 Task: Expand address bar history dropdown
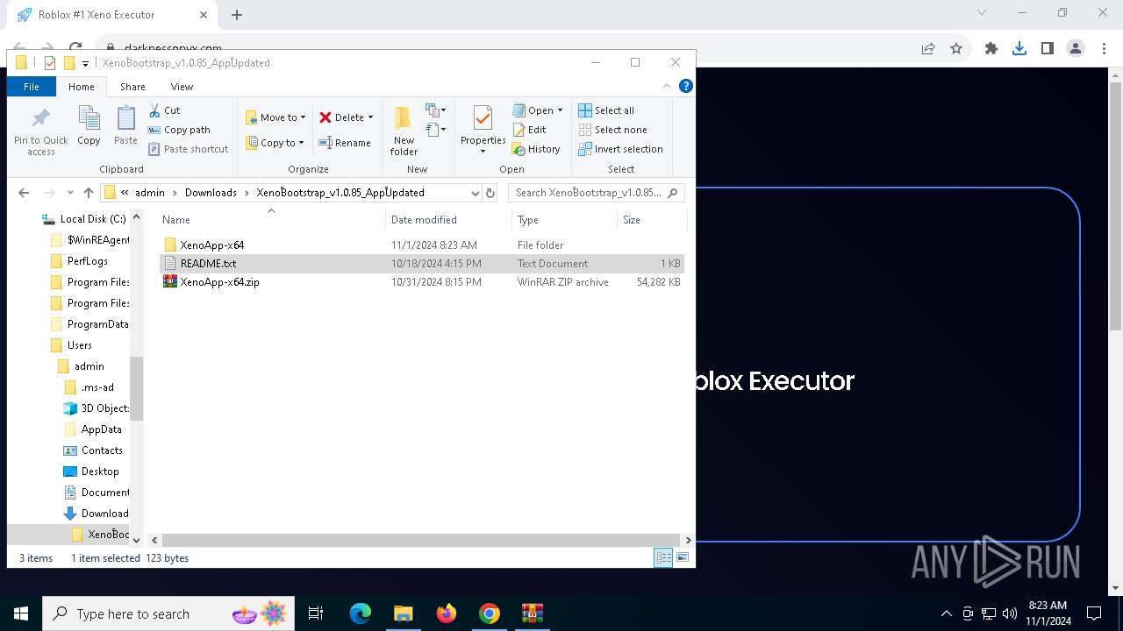475,193
